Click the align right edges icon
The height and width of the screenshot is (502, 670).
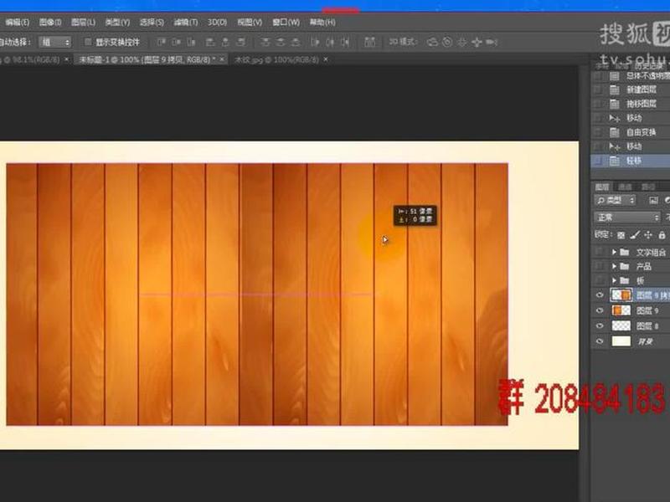(241, 42)
